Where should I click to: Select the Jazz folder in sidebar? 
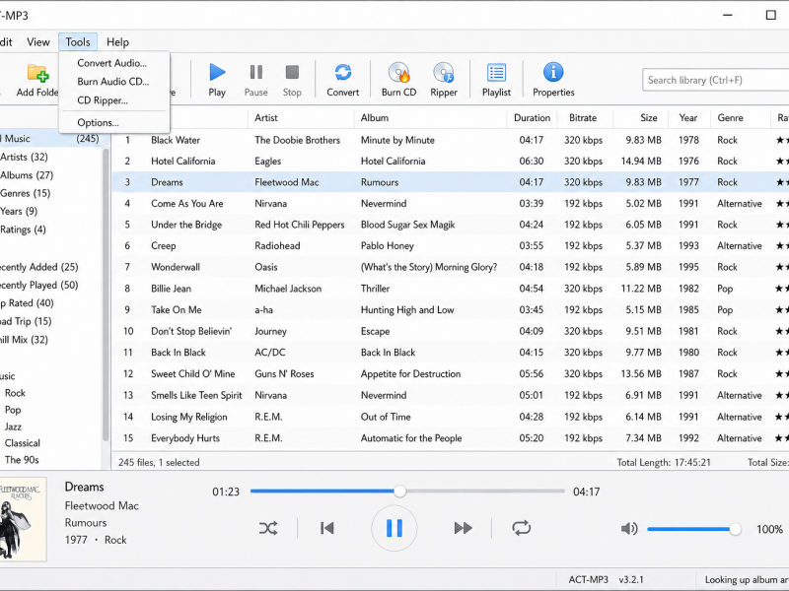[x=13, y=427]
